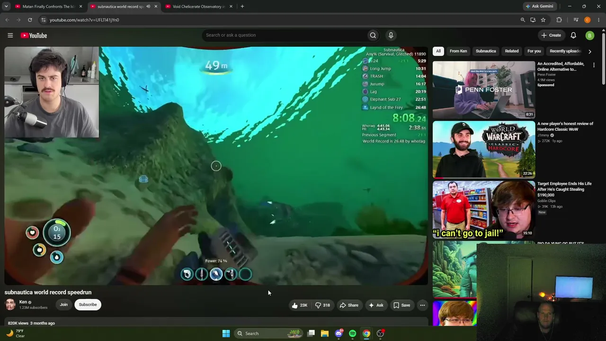Share the video
606x341 pixels.
[x=349, y=305]
